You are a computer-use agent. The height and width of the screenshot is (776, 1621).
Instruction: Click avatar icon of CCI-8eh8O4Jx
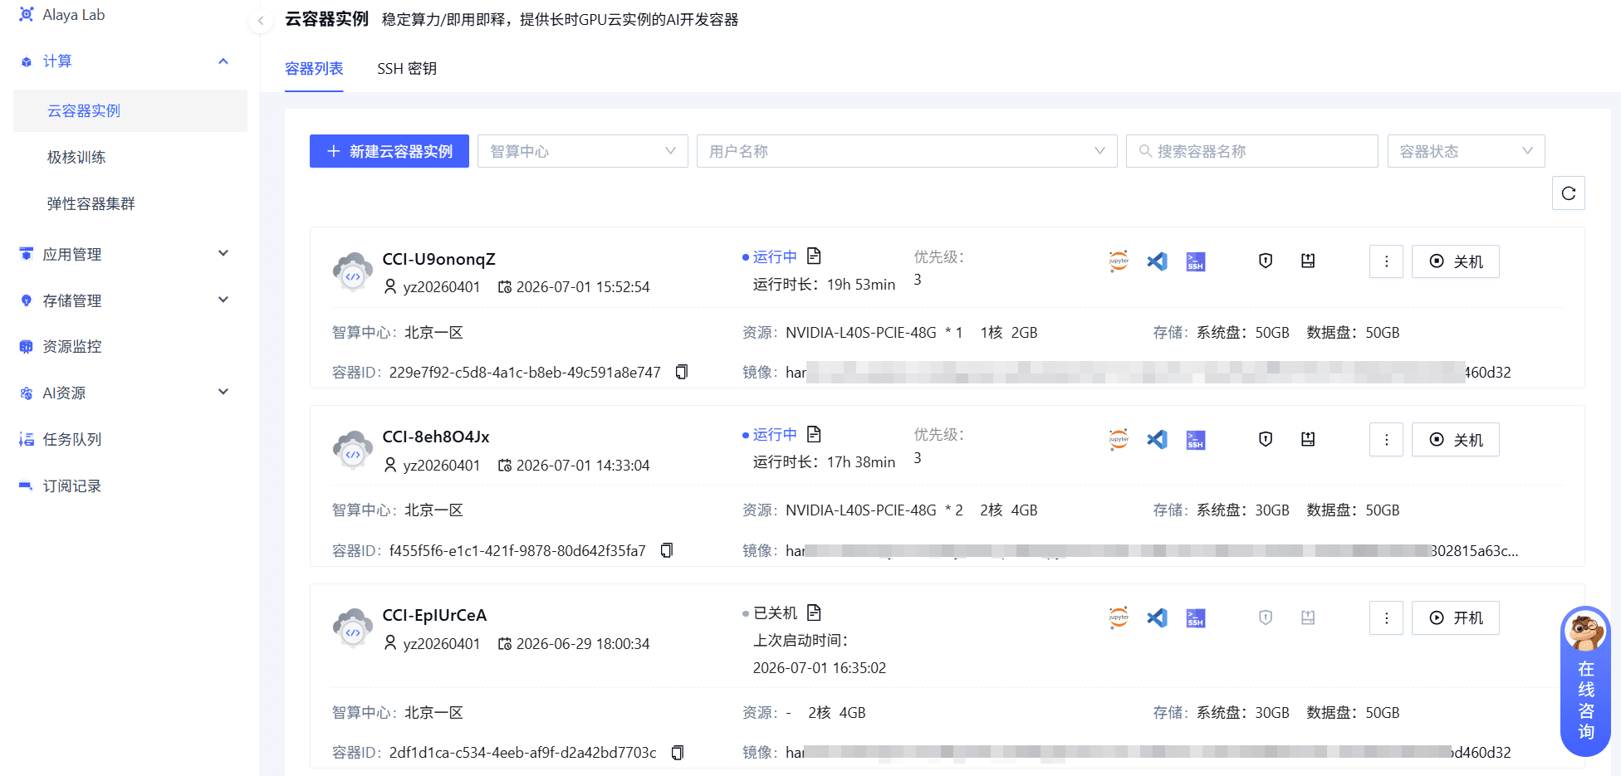[x=353, y=450]
